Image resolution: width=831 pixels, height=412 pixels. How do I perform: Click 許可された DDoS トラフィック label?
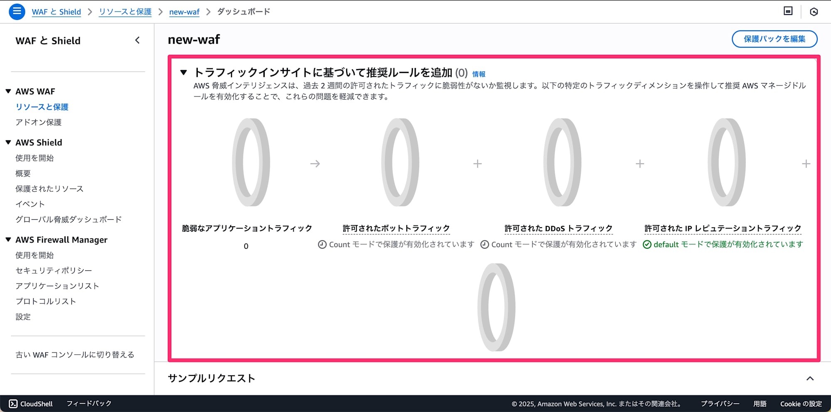click(558, 228)
